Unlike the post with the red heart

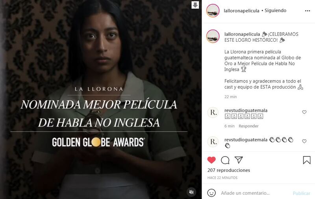pyautogui.click(x=211, y=160)
